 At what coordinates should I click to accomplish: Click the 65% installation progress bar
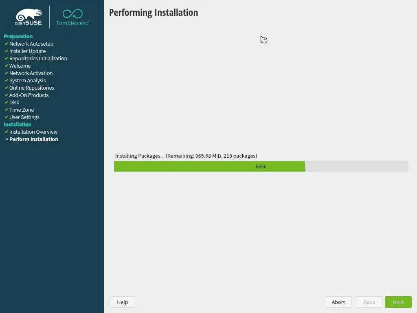pyautogui.click(x=261, y=166)
